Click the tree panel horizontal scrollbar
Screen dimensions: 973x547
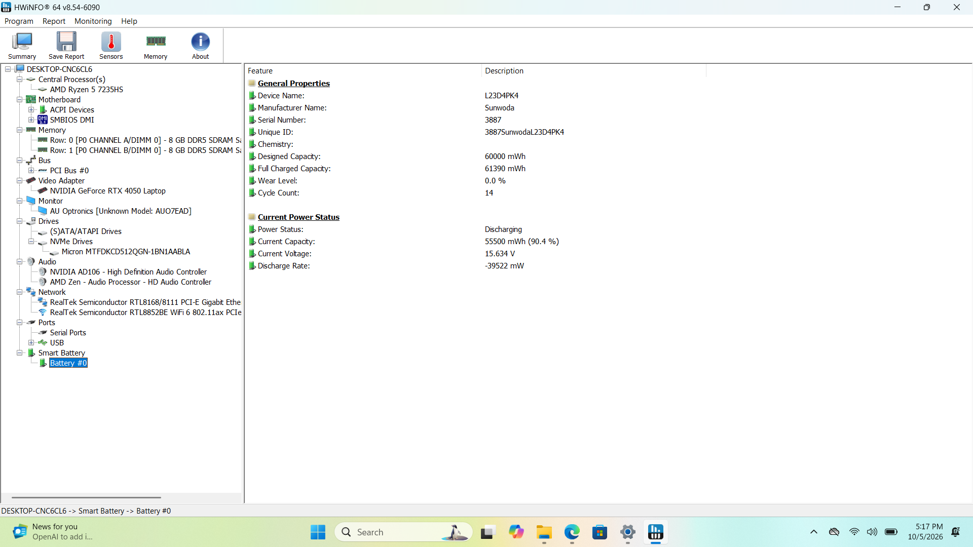tap(86, 497)
